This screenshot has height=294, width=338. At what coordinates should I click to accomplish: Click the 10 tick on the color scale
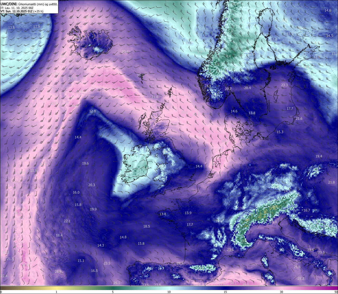coord(169,292)
